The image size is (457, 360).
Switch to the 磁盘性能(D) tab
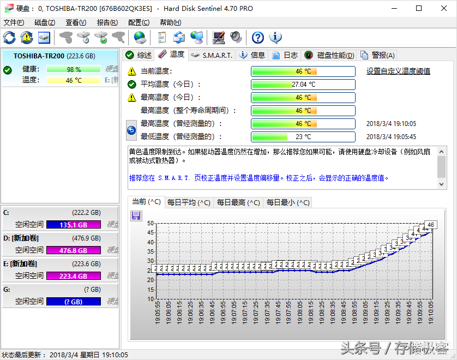pyautogui.click(x=329, y=55)
